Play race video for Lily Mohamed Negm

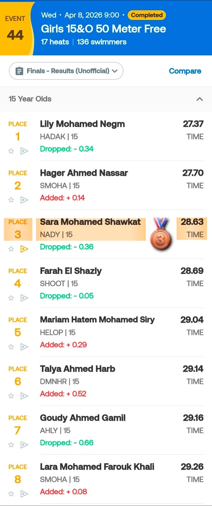[x=24, y=151]
